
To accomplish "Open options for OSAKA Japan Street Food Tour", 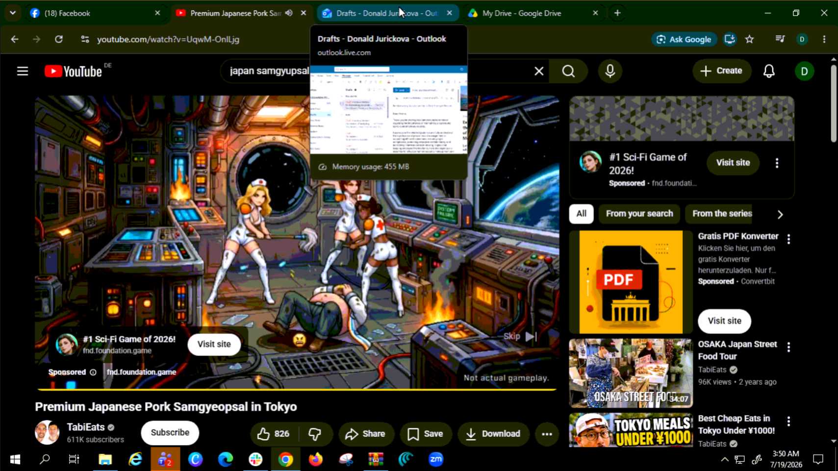I will 788,347.
